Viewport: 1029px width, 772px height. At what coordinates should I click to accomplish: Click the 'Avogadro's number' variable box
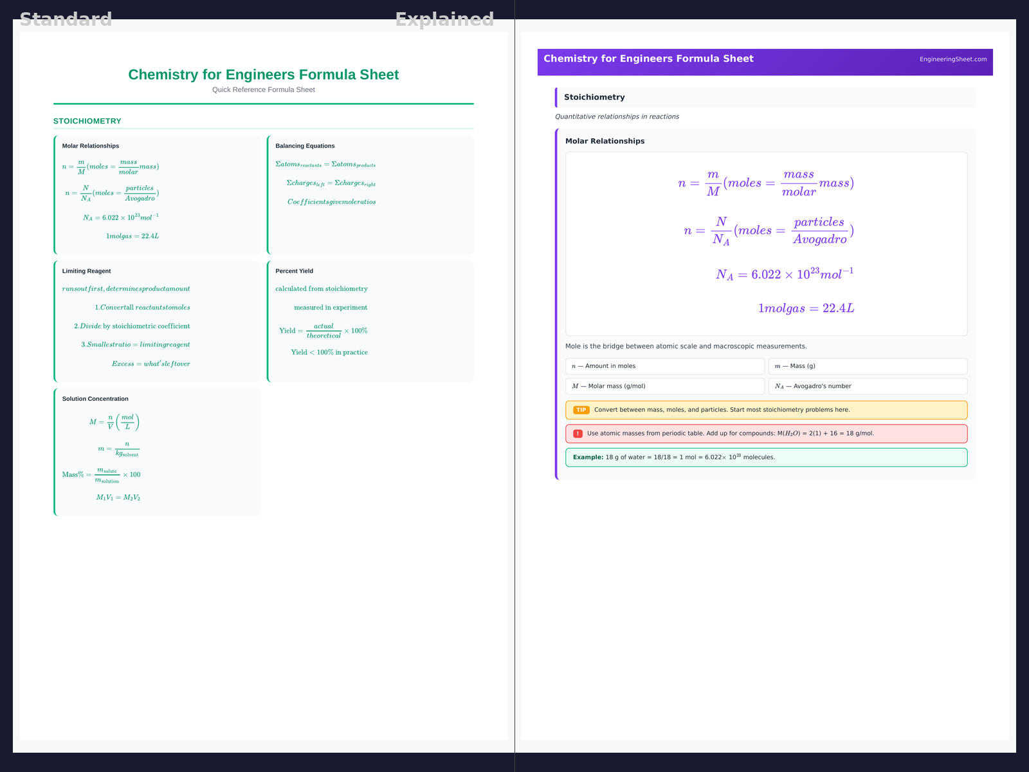click(x=867, y=386)
